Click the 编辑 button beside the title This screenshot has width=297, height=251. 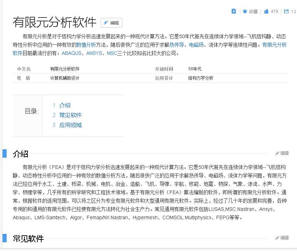tap(111, 23)
